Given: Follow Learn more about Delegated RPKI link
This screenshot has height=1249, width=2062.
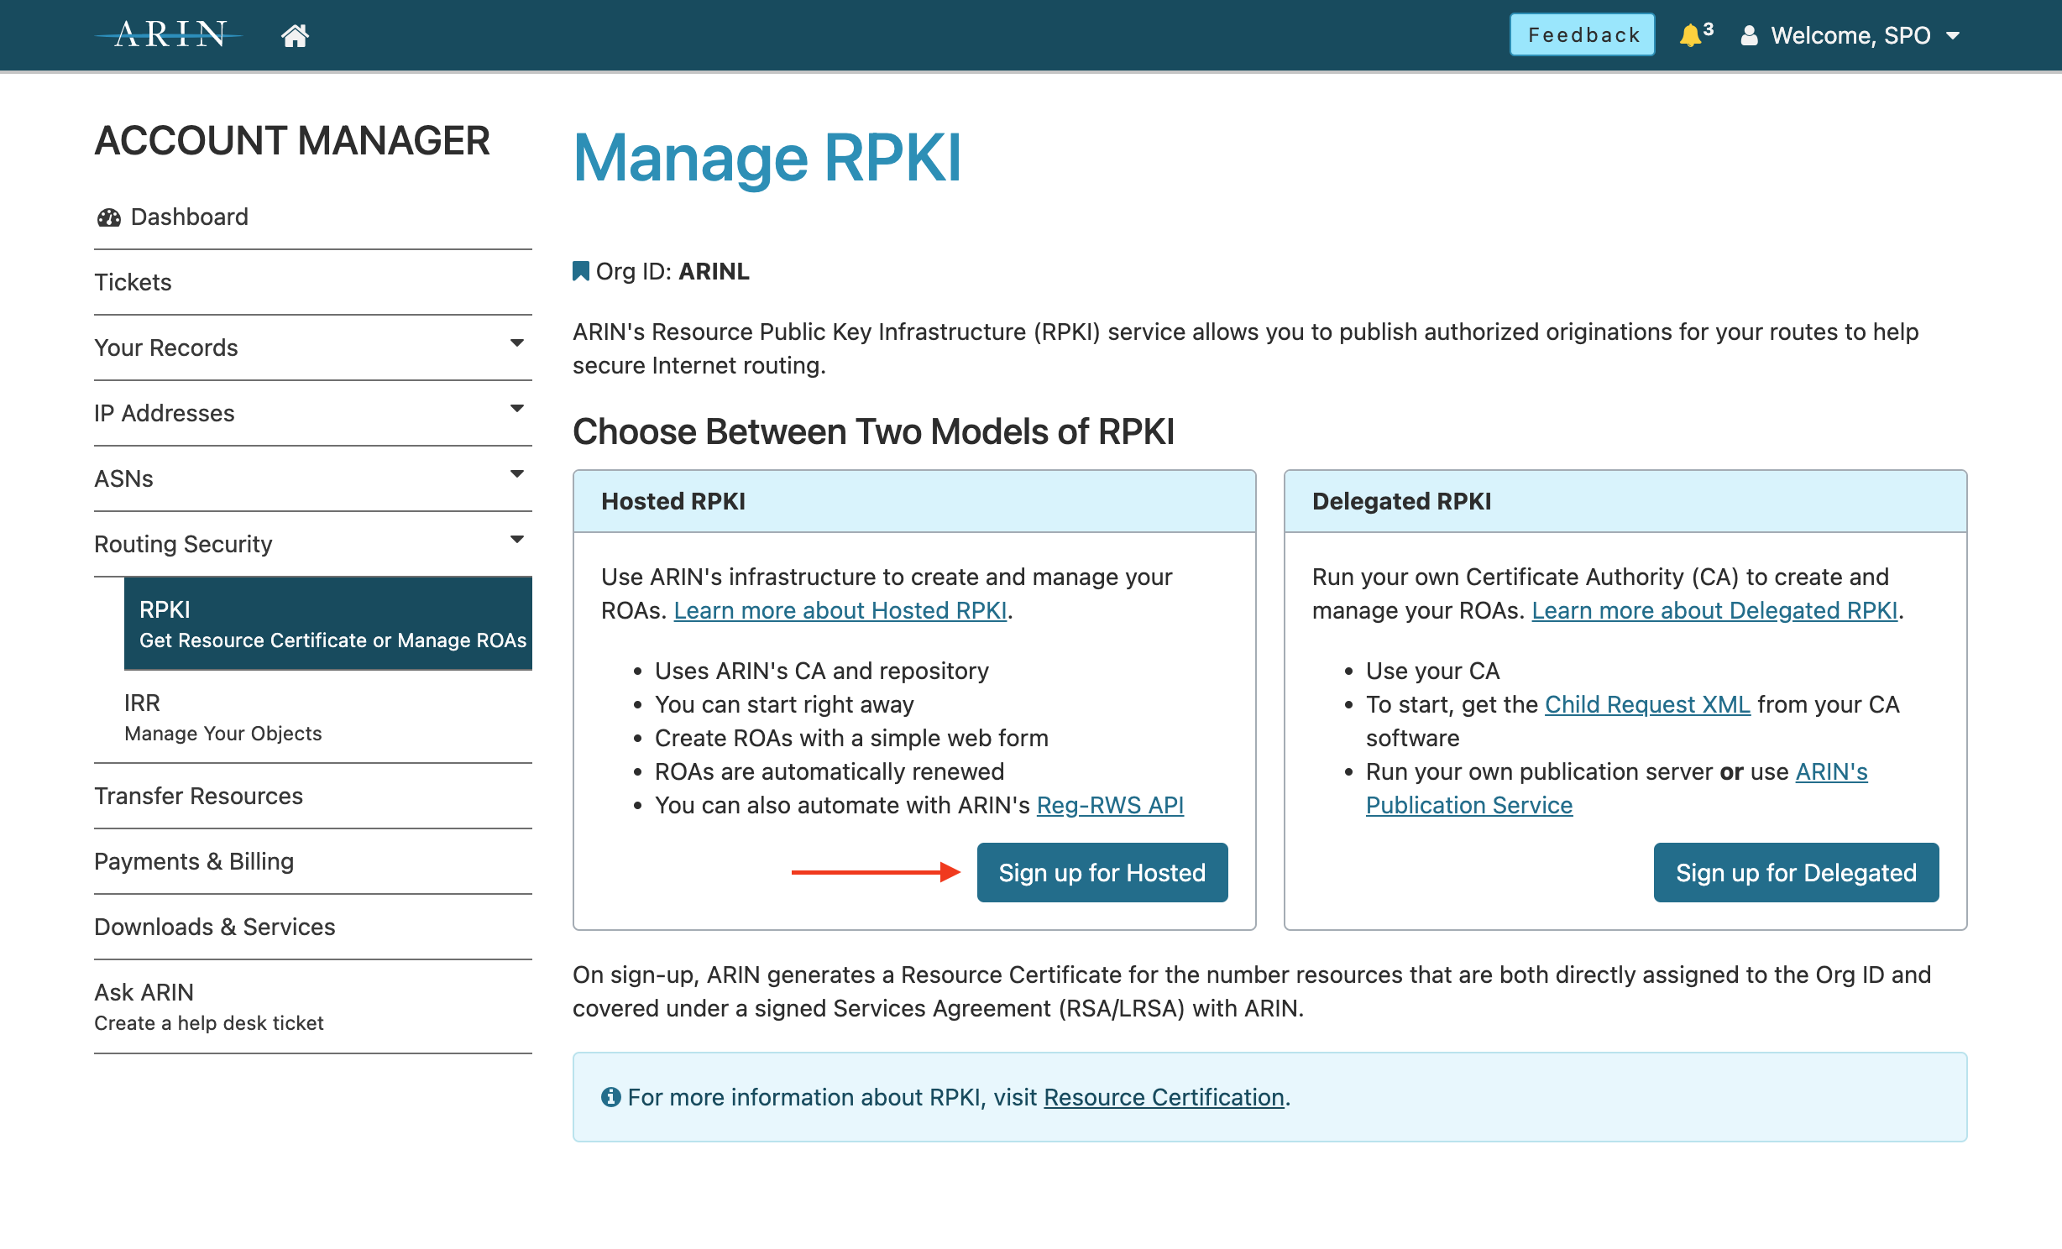Looking at the screenshot, I should (1714, 610).
